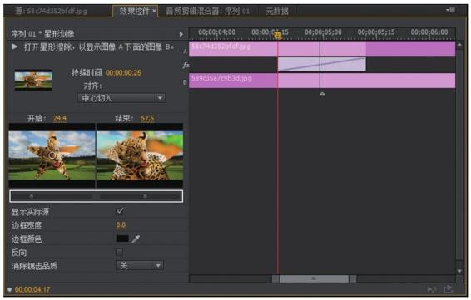471x300 pixels.
Task: Close the 效果控件 tab with its x
Action: click(154, 11)
